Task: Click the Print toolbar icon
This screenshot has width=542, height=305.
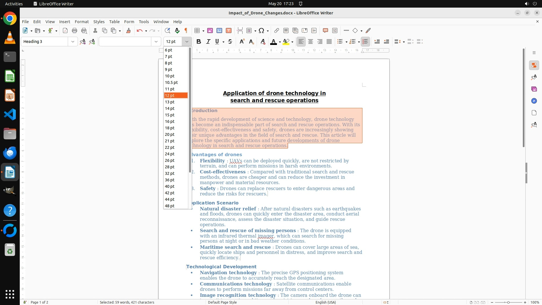Action: 75,30
